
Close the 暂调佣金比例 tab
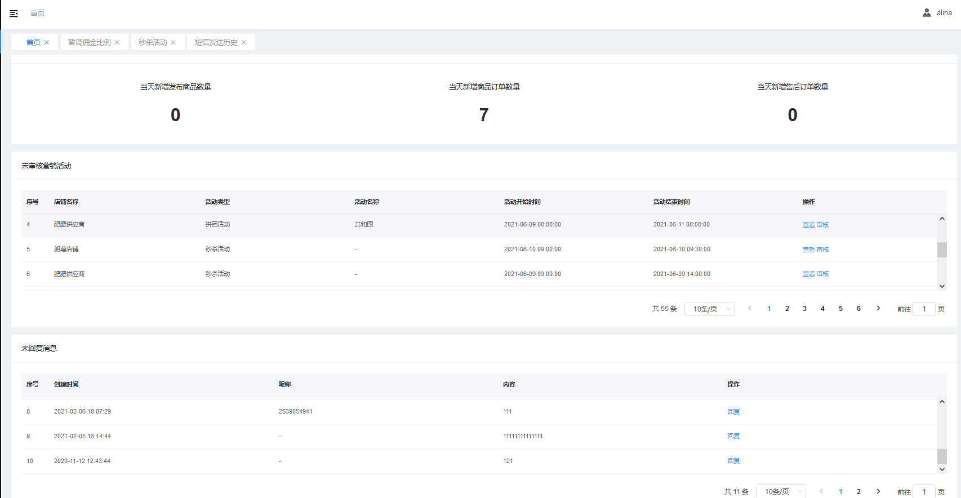point(117,42)
